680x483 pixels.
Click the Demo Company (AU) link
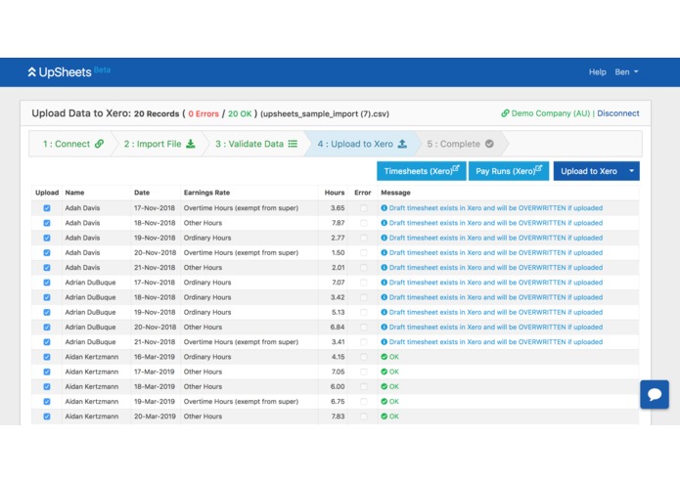pyautogui.click(x=550, y=113)
